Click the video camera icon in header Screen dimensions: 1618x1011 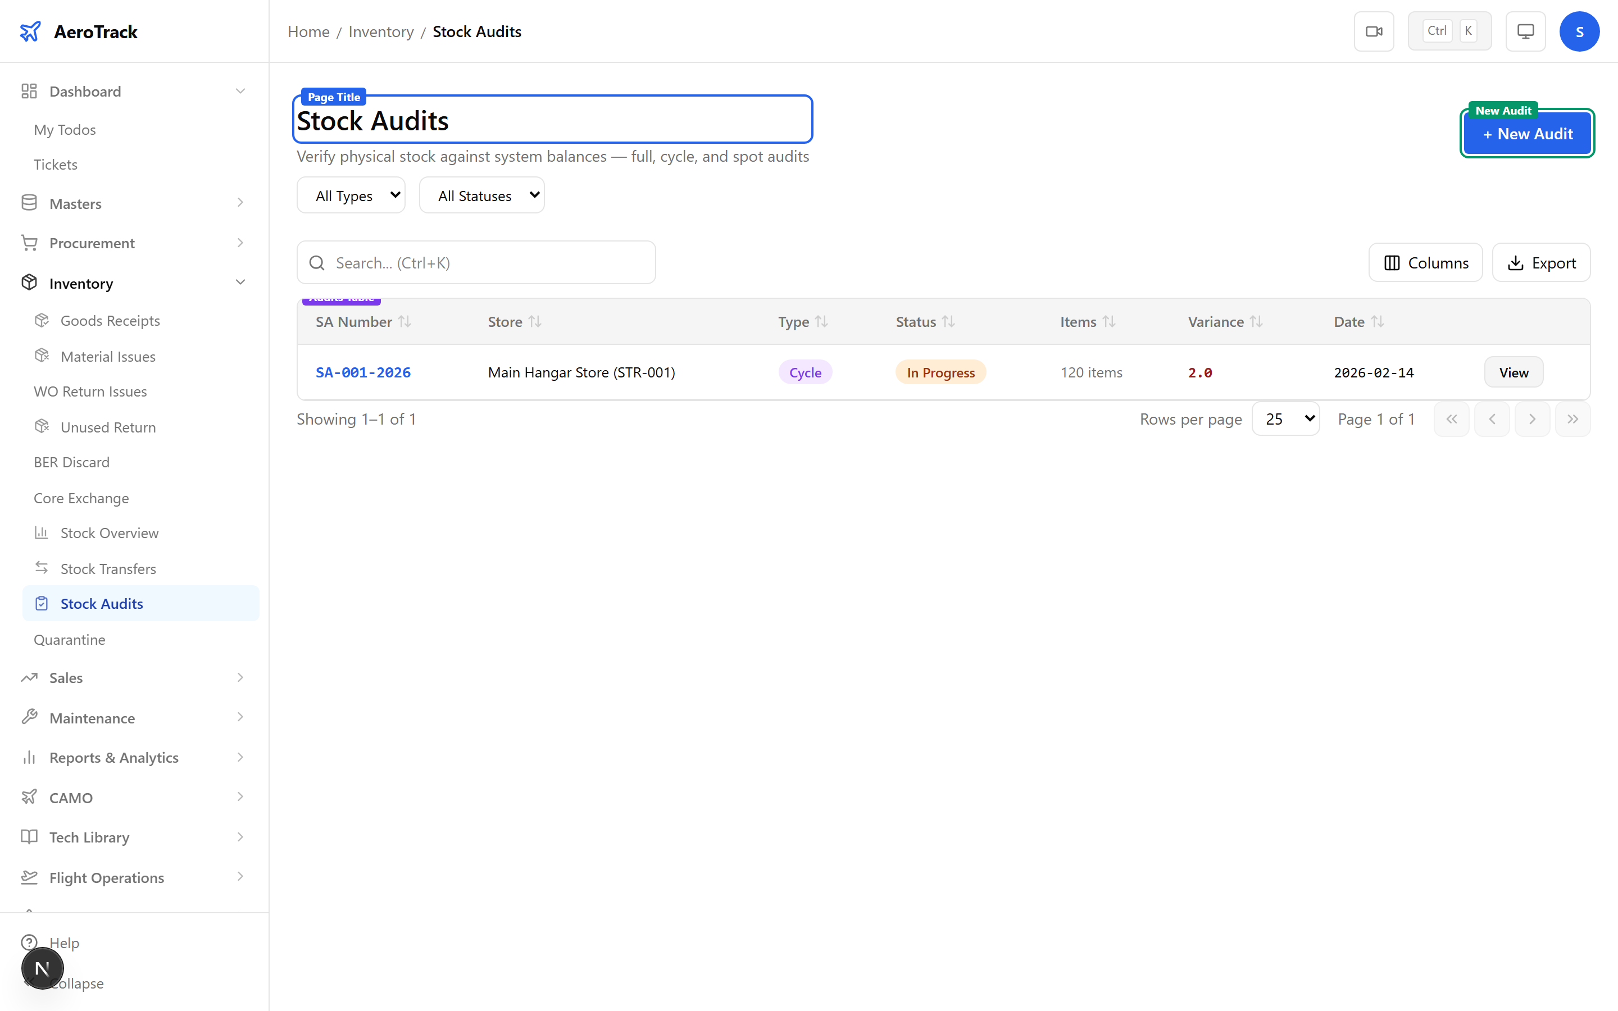click(1373, 31)
